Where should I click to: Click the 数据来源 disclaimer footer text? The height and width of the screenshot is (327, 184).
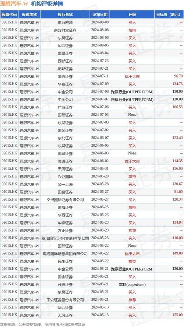coord(43,324)
